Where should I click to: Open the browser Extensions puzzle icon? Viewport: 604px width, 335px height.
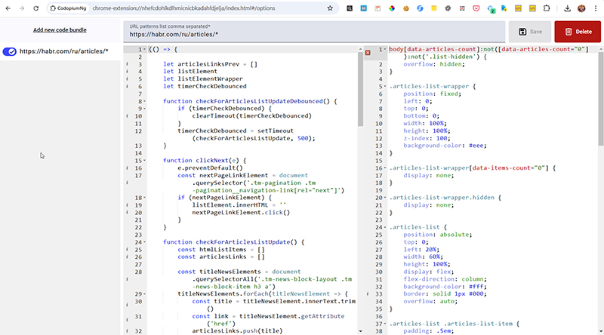(548, 8)
